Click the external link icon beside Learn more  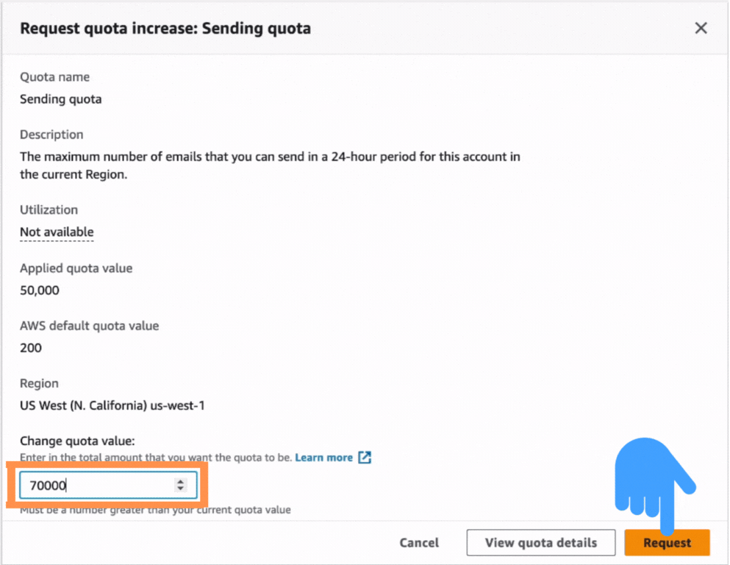click(365, 457)
